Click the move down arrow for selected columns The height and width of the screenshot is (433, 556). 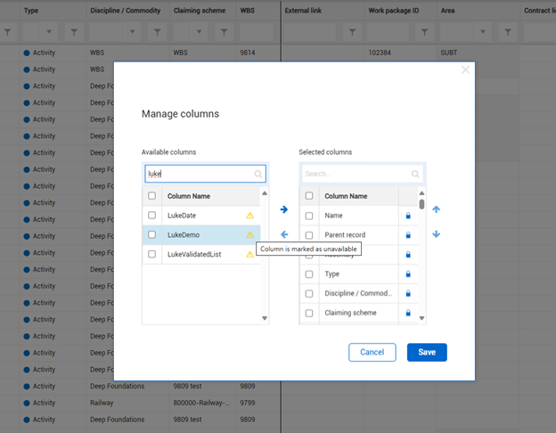(x=436, y=234)
